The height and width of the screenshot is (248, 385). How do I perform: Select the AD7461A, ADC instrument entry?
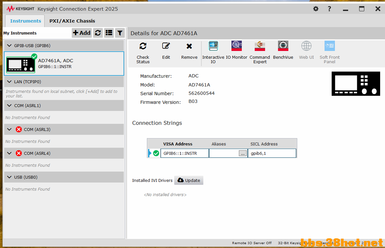64,64
